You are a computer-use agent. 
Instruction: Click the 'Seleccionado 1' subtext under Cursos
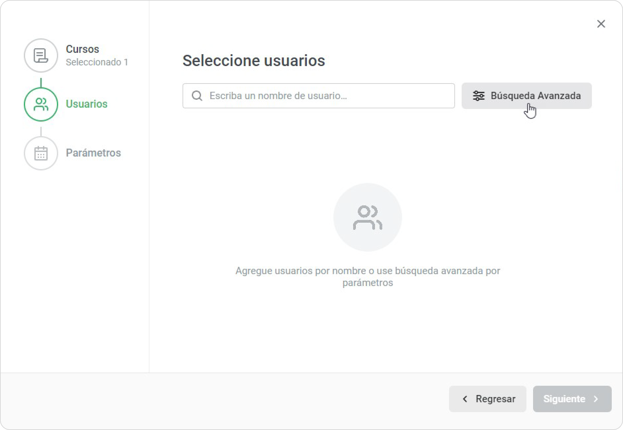(97, 62)
